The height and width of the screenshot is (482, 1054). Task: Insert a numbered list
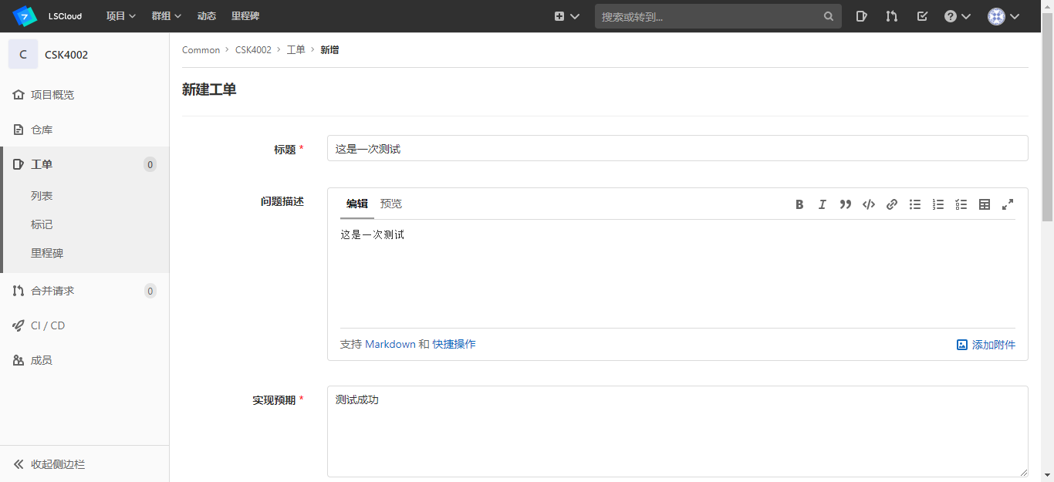click(938, 204)
